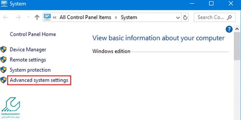Expand the double chevron at address bar start
241x120 pixels.
click(x=55, y=17)
